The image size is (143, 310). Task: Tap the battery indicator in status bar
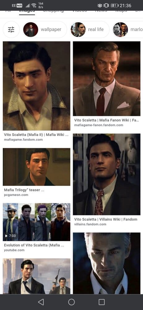(115, 6)
